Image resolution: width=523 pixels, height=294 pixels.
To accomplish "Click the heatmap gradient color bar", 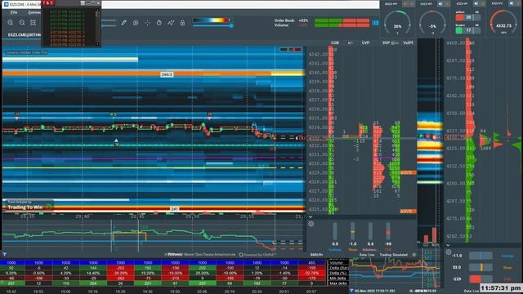I will pyautogui.click(x=210, y=20).
